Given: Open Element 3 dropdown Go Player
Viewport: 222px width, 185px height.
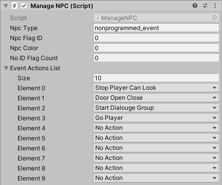Looking at the screenshot, I should click(x=156, y=118).
